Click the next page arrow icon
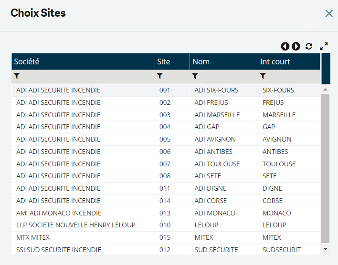338x265 pixels. [x=296, y=46]
